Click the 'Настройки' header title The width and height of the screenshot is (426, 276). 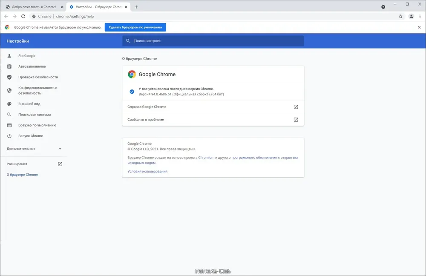coord(17,41)
